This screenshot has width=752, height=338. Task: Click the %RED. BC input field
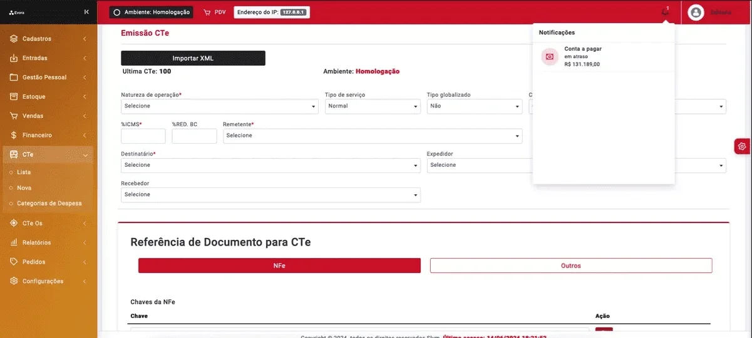194,136
